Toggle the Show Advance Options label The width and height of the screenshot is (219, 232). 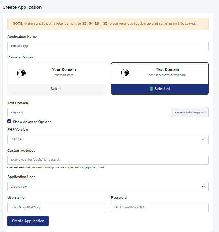pos(32,122)
